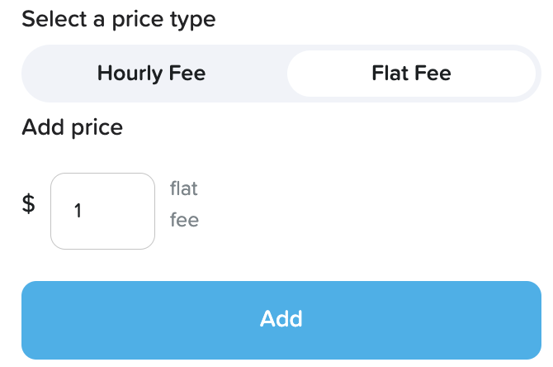Click the dollar sign symbol
The width and height of the screenshot is (553, 367).
click(x=28, y=204)
